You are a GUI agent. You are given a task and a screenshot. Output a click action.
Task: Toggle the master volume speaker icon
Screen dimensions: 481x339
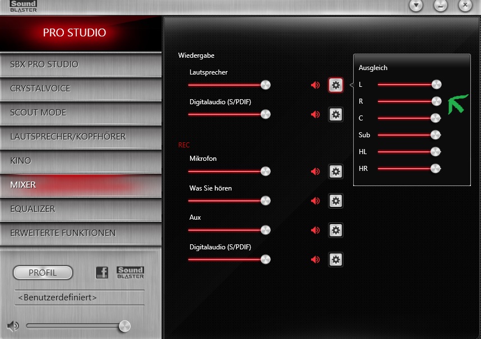[x=13, y=326]
